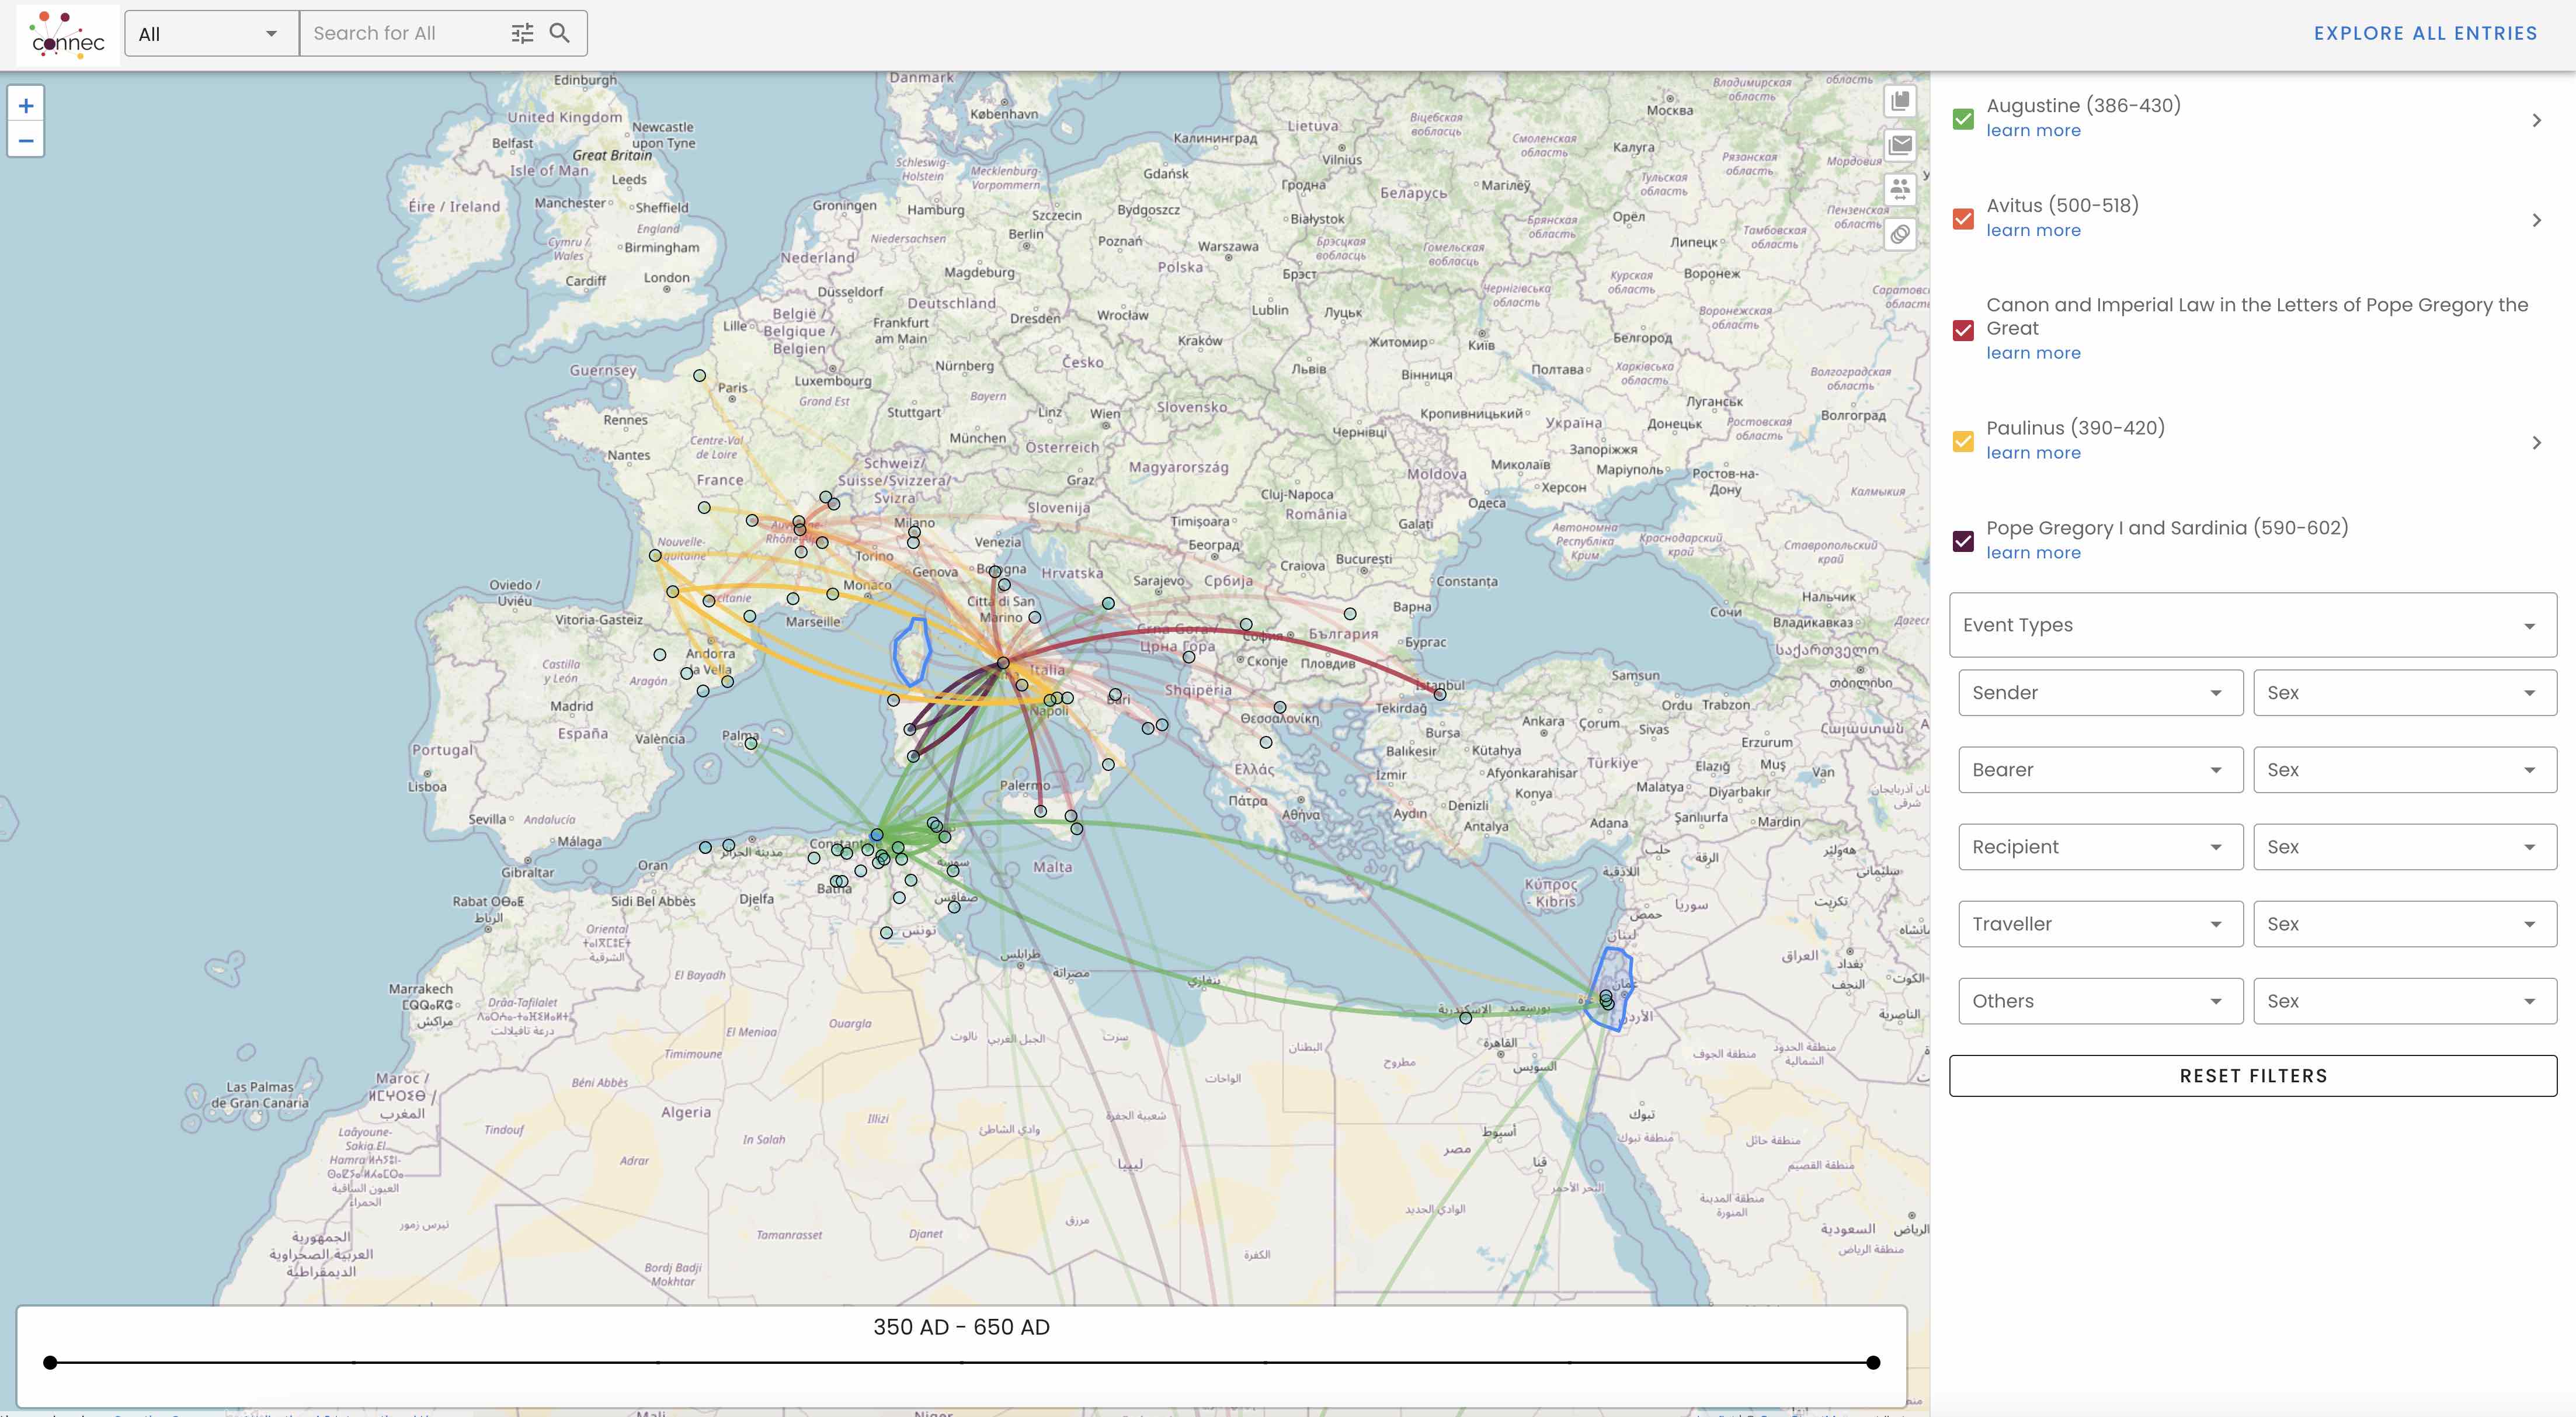Click the Reset Filters button
The width and height of the screenshot is (2576, 1417).
[x=2252, y=1076]
